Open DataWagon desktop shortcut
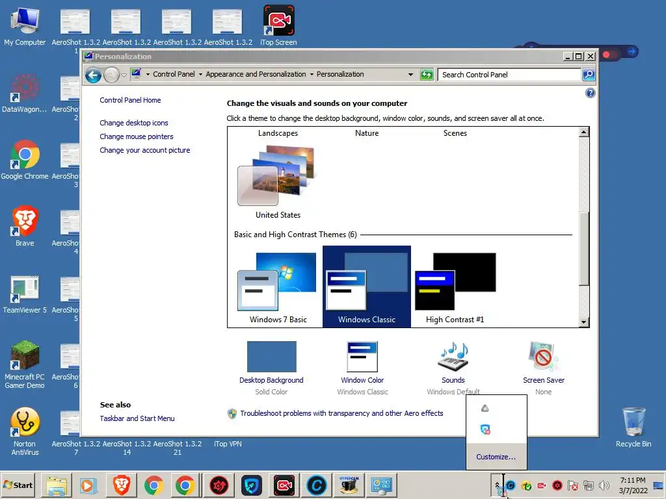The height and width of the screenshot is (499, 666). pos(25,94)
